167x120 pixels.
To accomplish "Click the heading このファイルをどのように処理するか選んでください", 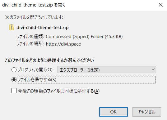I will pos(49,60).
